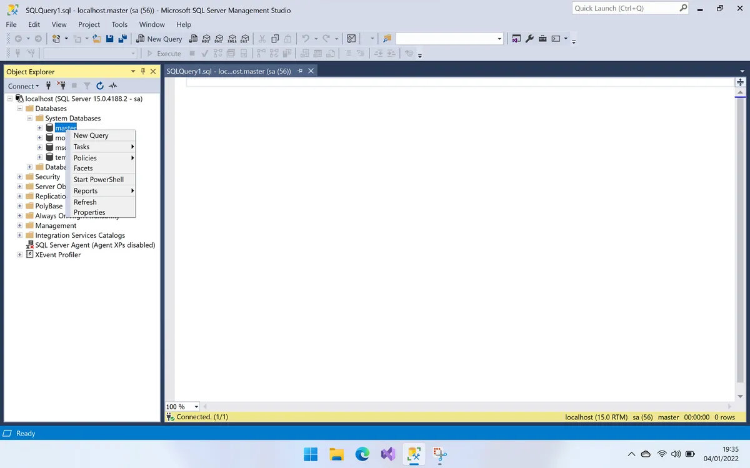Screen dimensions: 750x468
Task: Open the Edit menu
Action: [x=34, y=24]
